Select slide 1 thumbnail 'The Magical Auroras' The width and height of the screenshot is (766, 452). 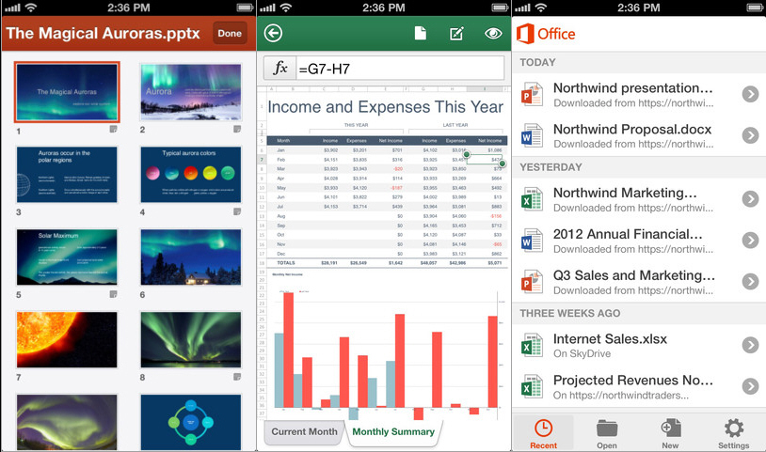pyautogui.click(x=67, y=92)
